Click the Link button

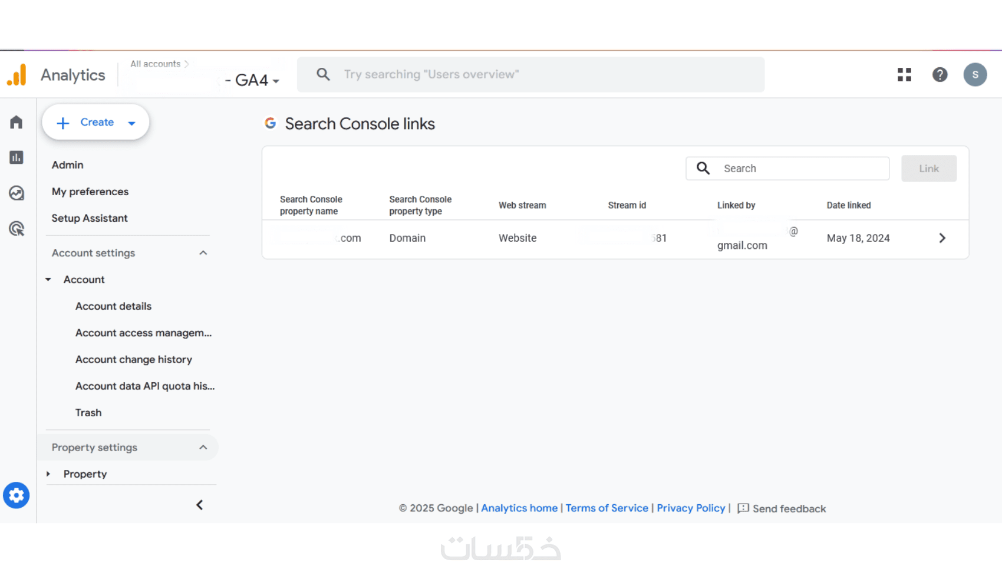[928, 169]
